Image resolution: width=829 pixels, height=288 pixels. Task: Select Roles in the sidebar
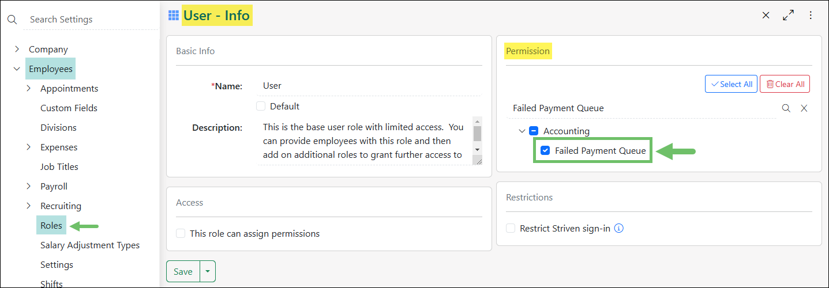[51, 225]
